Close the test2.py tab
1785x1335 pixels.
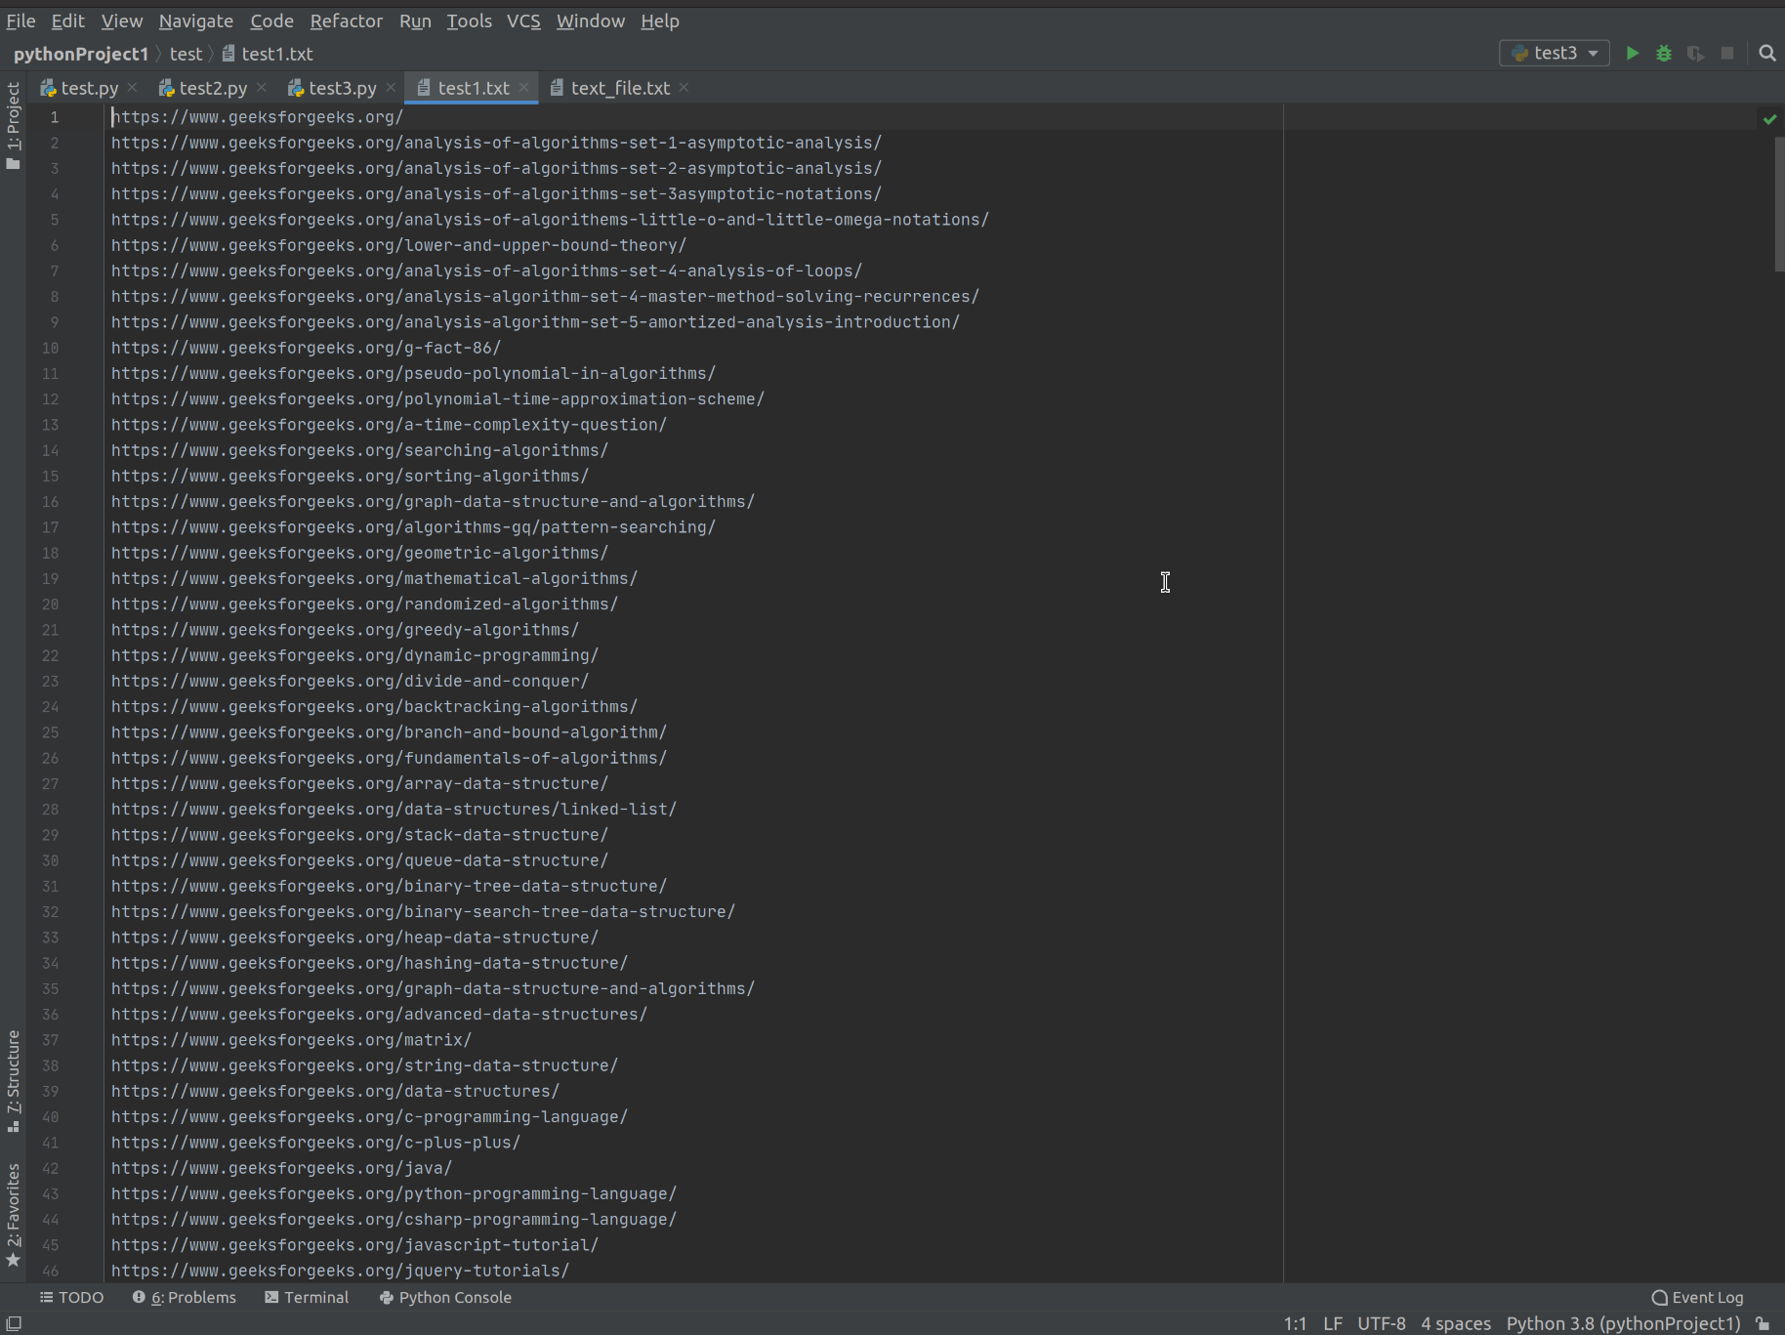(262, 88)
